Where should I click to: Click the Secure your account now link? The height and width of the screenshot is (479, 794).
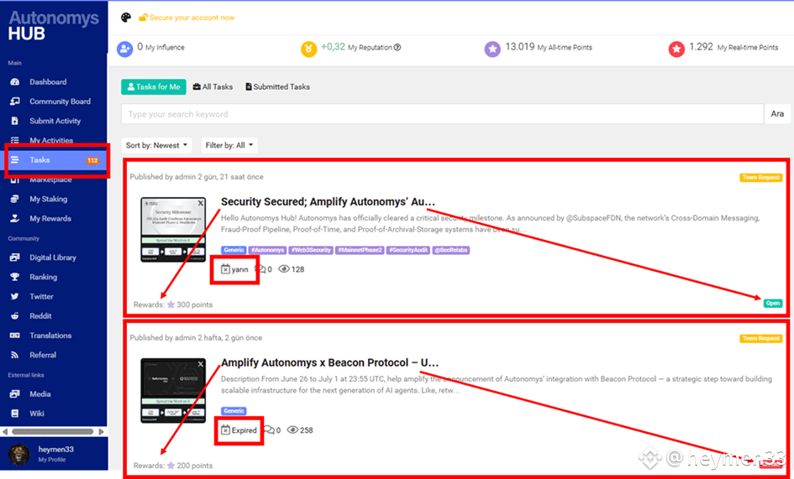[x=187, y=18]
